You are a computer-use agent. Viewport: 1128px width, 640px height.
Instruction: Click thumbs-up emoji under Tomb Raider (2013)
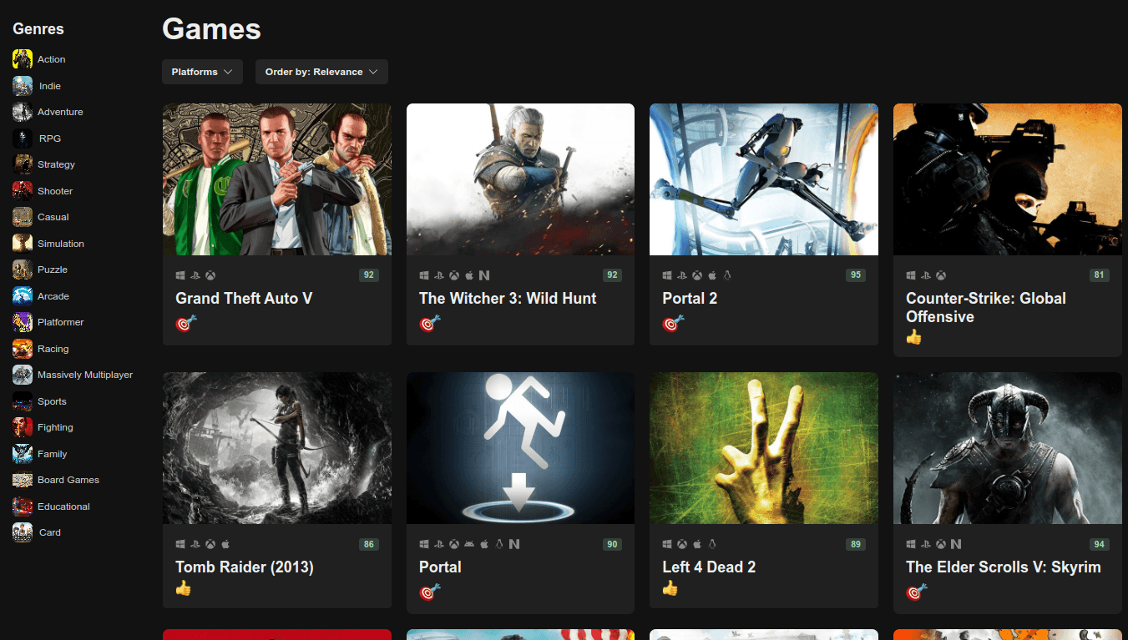(184, 588)
